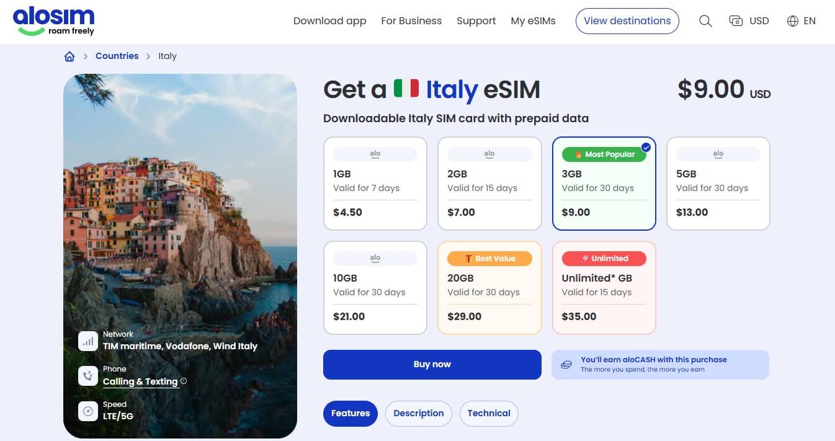Click the alosim roam freely logo
This screenshot has height=441, width=835.
tap(54, 20)
